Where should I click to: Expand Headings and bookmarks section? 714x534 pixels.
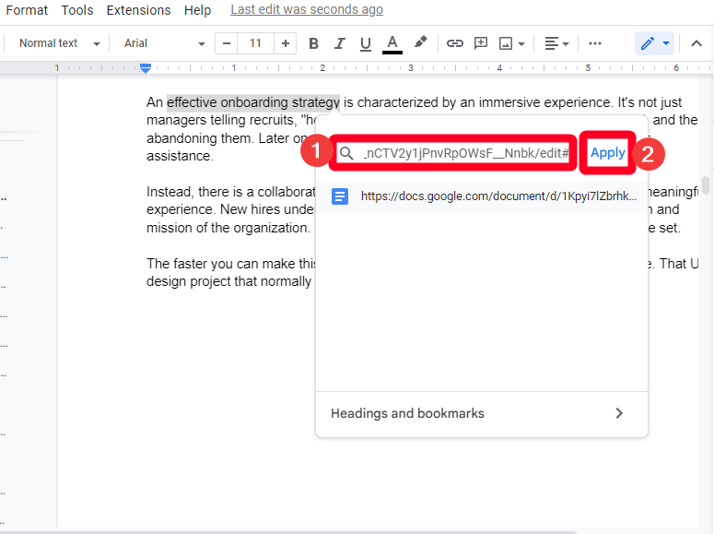pyautogui.click(x=481, y=413)
